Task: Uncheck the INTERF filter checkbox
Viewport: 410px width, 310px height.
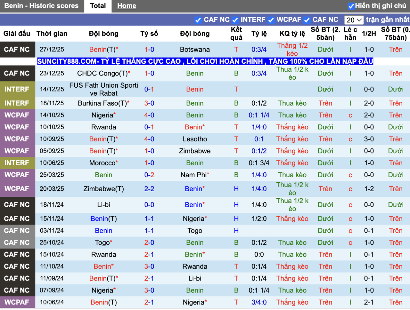Action: pyautogui.click(x=235, y=20)
